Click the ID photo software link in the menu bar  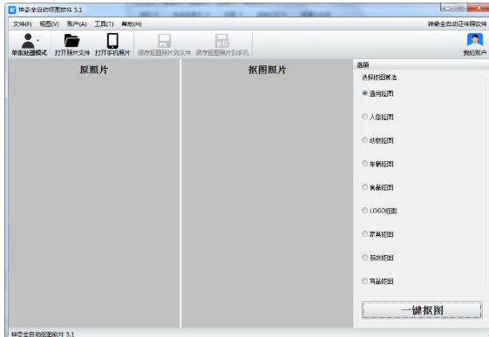457,24
